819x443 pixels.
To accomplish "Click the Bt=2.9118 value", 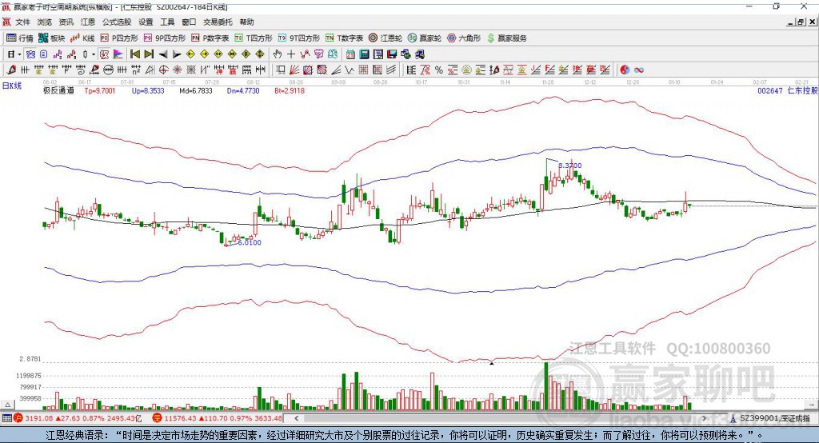I will [x=290, y=90].
